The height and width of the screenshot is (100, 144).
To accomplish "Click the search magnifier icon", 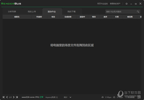I will (138, 12).
